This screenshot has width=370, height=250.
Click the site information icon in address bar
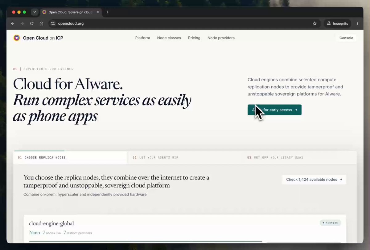click(53, 23)
